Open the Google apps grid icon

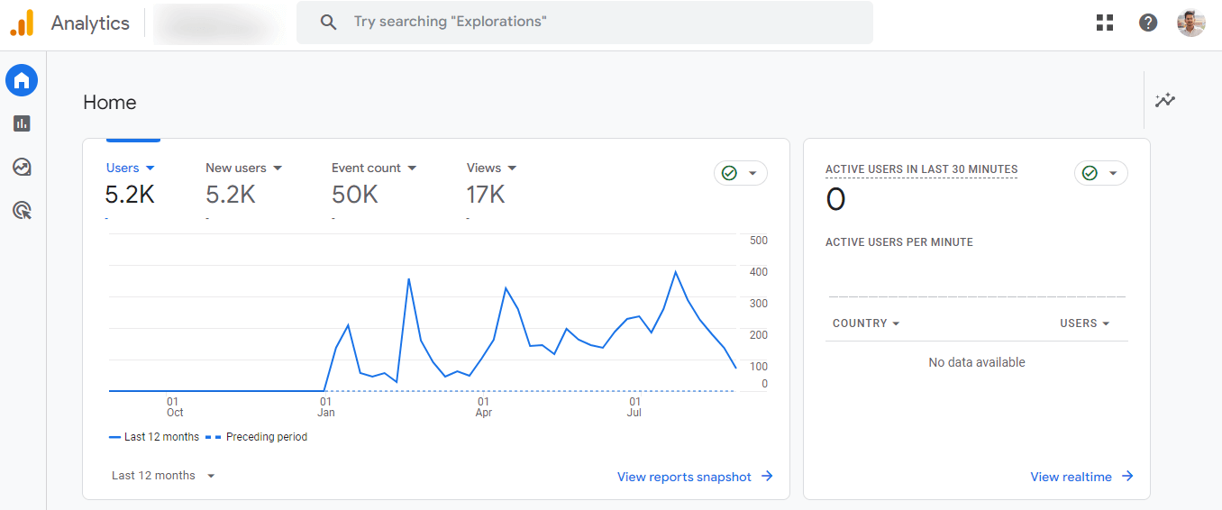(1105, 23)
